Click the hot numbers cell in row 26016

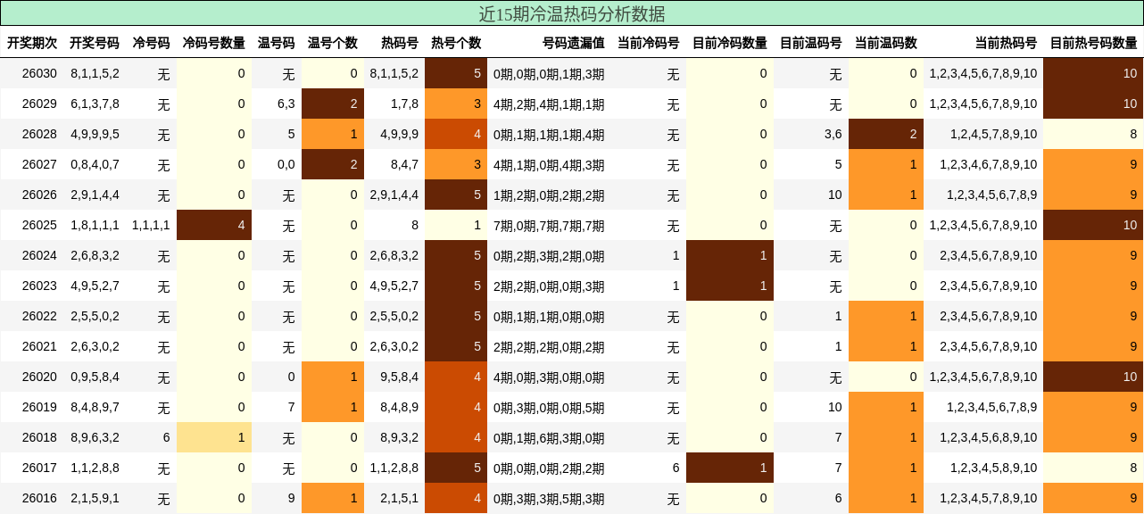(x=982, y=498)
